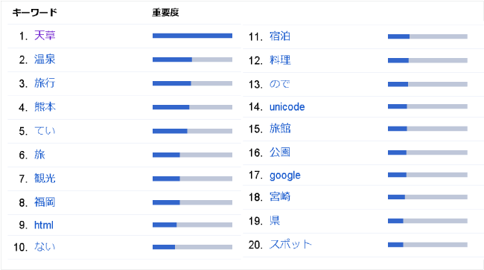
Task: Open the 熊本 keyword link
Action: pyautogui.click(x=45, y=107)
